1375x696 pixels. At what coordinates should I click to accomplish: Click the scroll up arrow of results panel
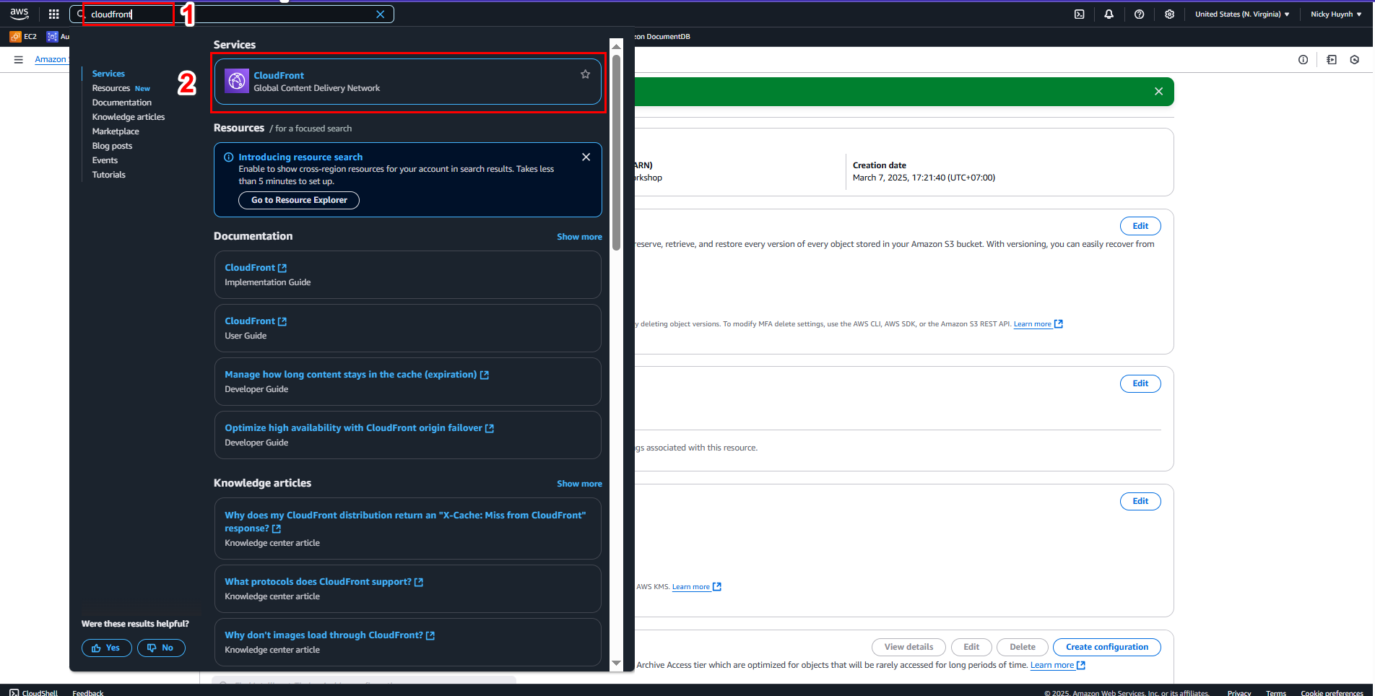point(616,46)
